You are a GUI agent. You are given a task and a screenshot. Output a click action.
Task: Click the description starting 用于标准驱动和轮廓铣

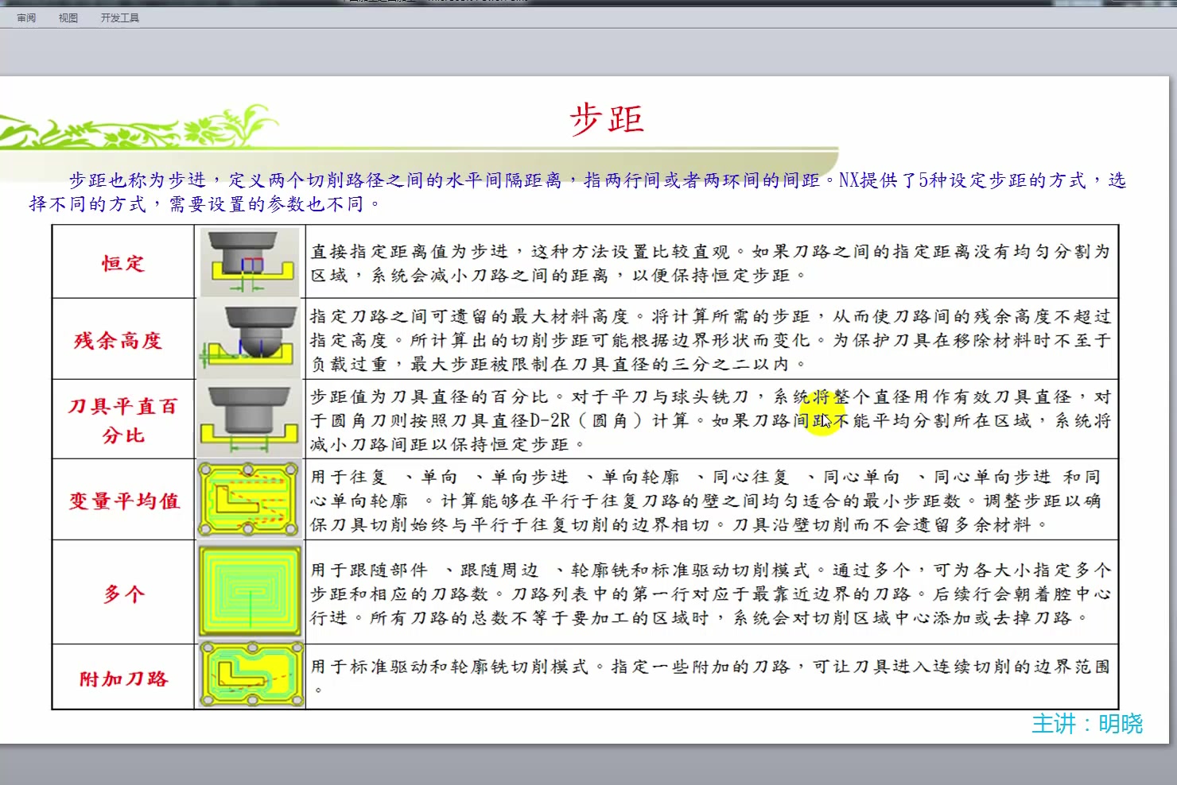710,677
